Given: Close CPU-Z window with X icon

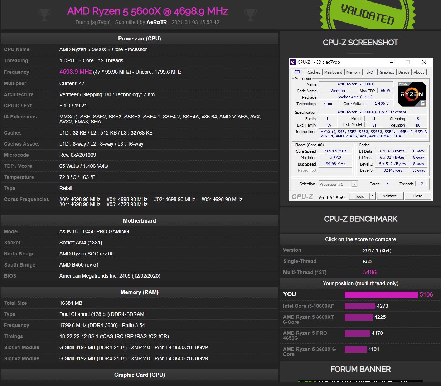Looking at the screenshot, I should click(x=424, y=62).
